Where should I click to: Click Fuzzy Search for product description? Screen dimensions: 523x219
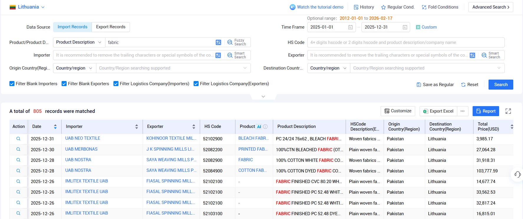click(237, 42)
